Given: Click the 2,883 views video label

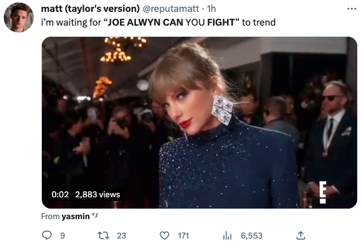Looking at the screenshot, I should coord(98,194).
